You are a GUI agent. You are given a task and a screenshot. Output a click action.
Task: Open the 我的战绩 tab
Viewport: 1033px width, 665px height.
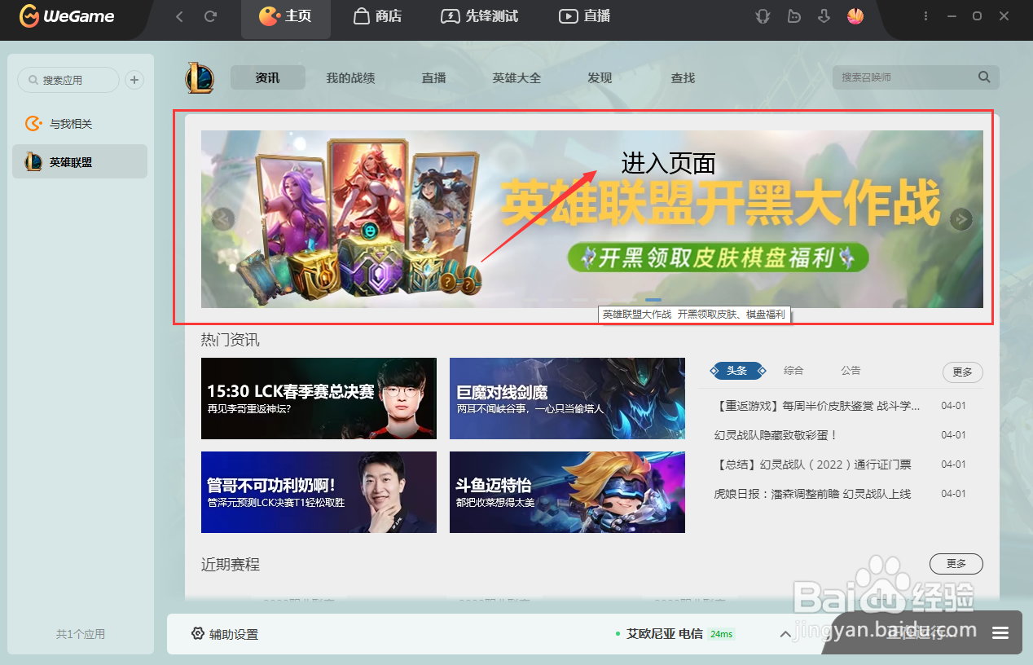(x=350, y=78)
